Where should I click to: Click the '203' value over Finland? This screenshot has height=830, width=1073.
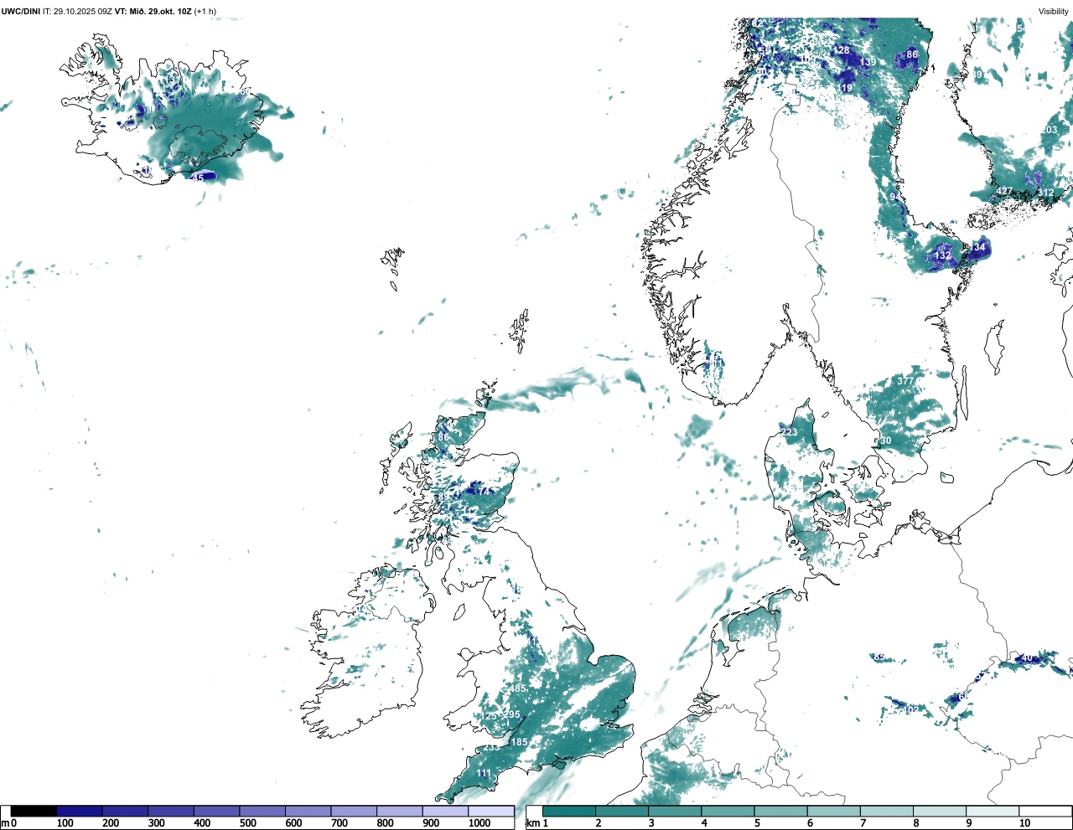click(x=1050, y=130)
